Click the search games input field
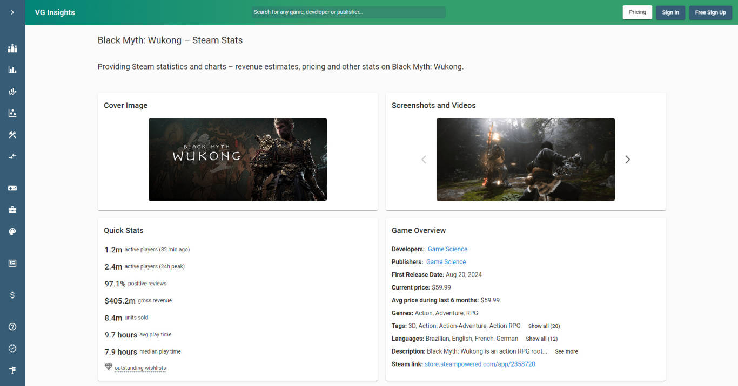Image resolution: width=738 pixels, height=386 pixels. (x=348, y=12)
